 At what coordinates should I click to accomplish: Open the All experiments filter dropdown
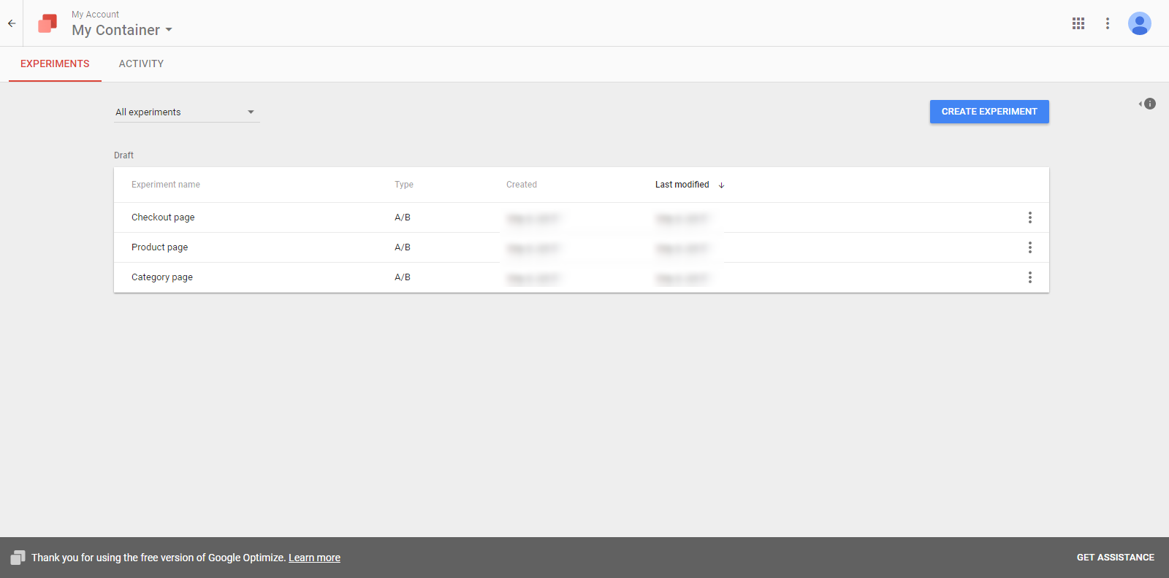click(186, 112)
